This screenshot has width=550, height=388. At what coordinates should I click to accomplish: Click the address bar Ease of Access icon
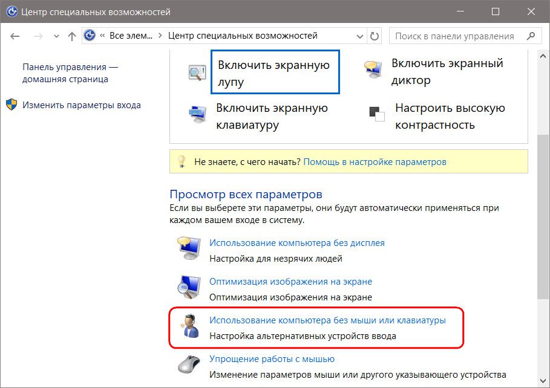pyautogui.click(x=90, y=36)
